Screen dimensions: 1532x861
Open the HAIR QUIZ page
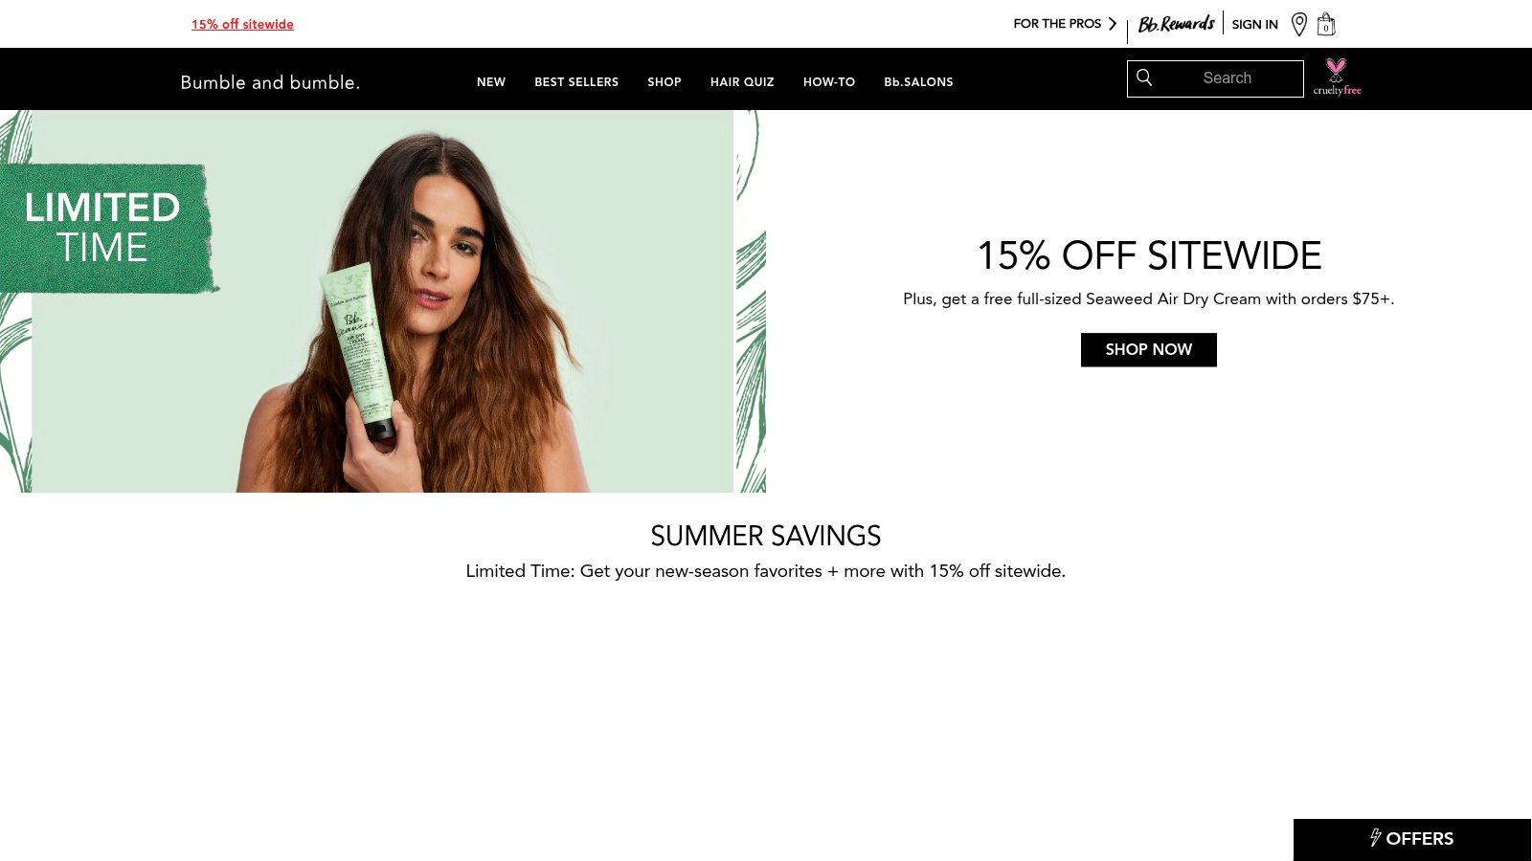(742, 82)
